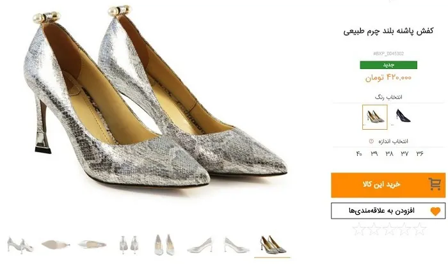Screen dimensions: 448x264
Task: Open the sole-view shoe thumbnail
Action: pyautogui.click(x=56, y=245)
